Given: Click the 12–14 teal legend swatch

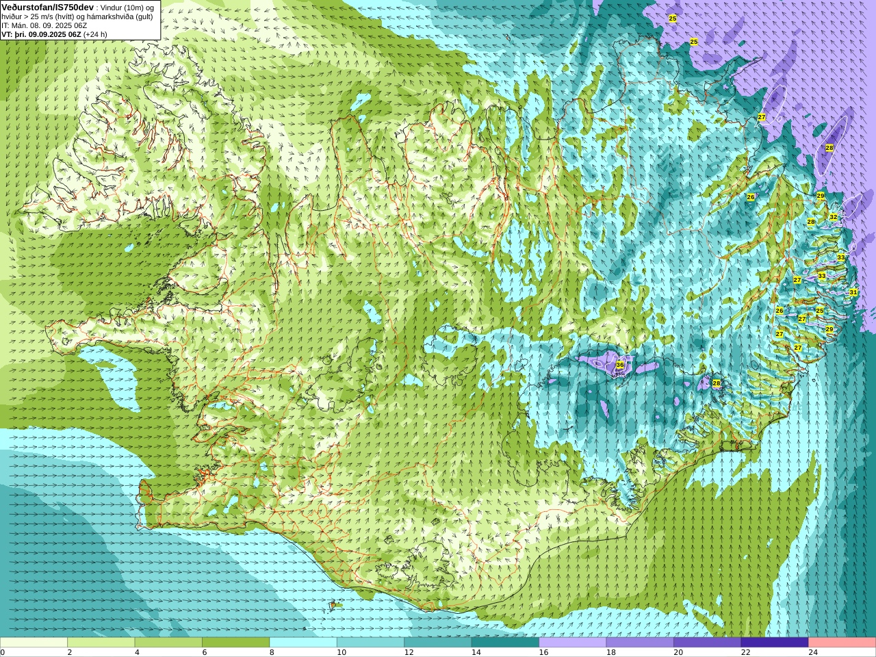Looking at the screenshot, I should coord(438,643).
